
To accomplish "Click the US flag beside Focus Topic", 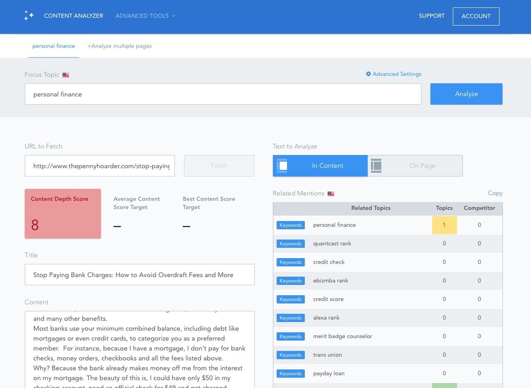I will pos(65,75).
